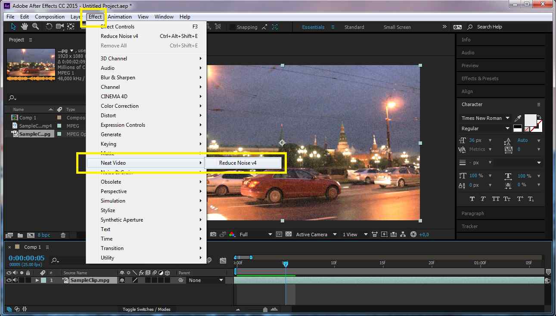Select the Pan Behind anchor point tool
The image size is (556, 316).
[x=71, y=27]
